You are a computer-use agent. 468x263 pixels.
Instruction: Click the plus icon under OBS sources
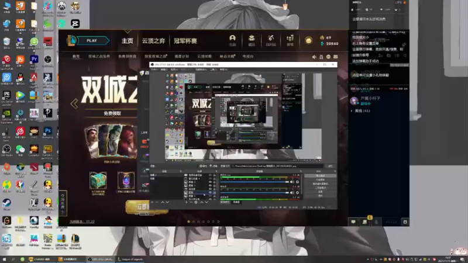coord(186,202)
